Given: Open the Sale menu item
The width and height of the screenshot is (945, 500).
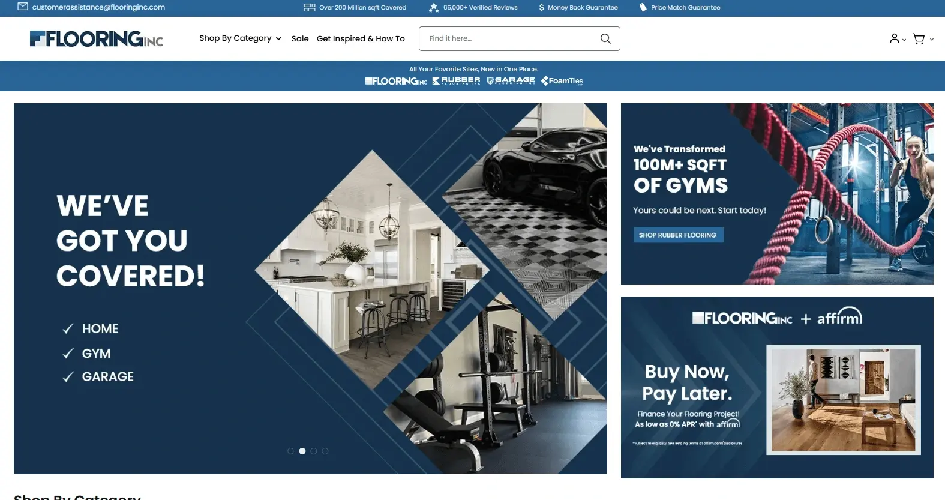Looking at the screenshot, I should coord(300,38).
